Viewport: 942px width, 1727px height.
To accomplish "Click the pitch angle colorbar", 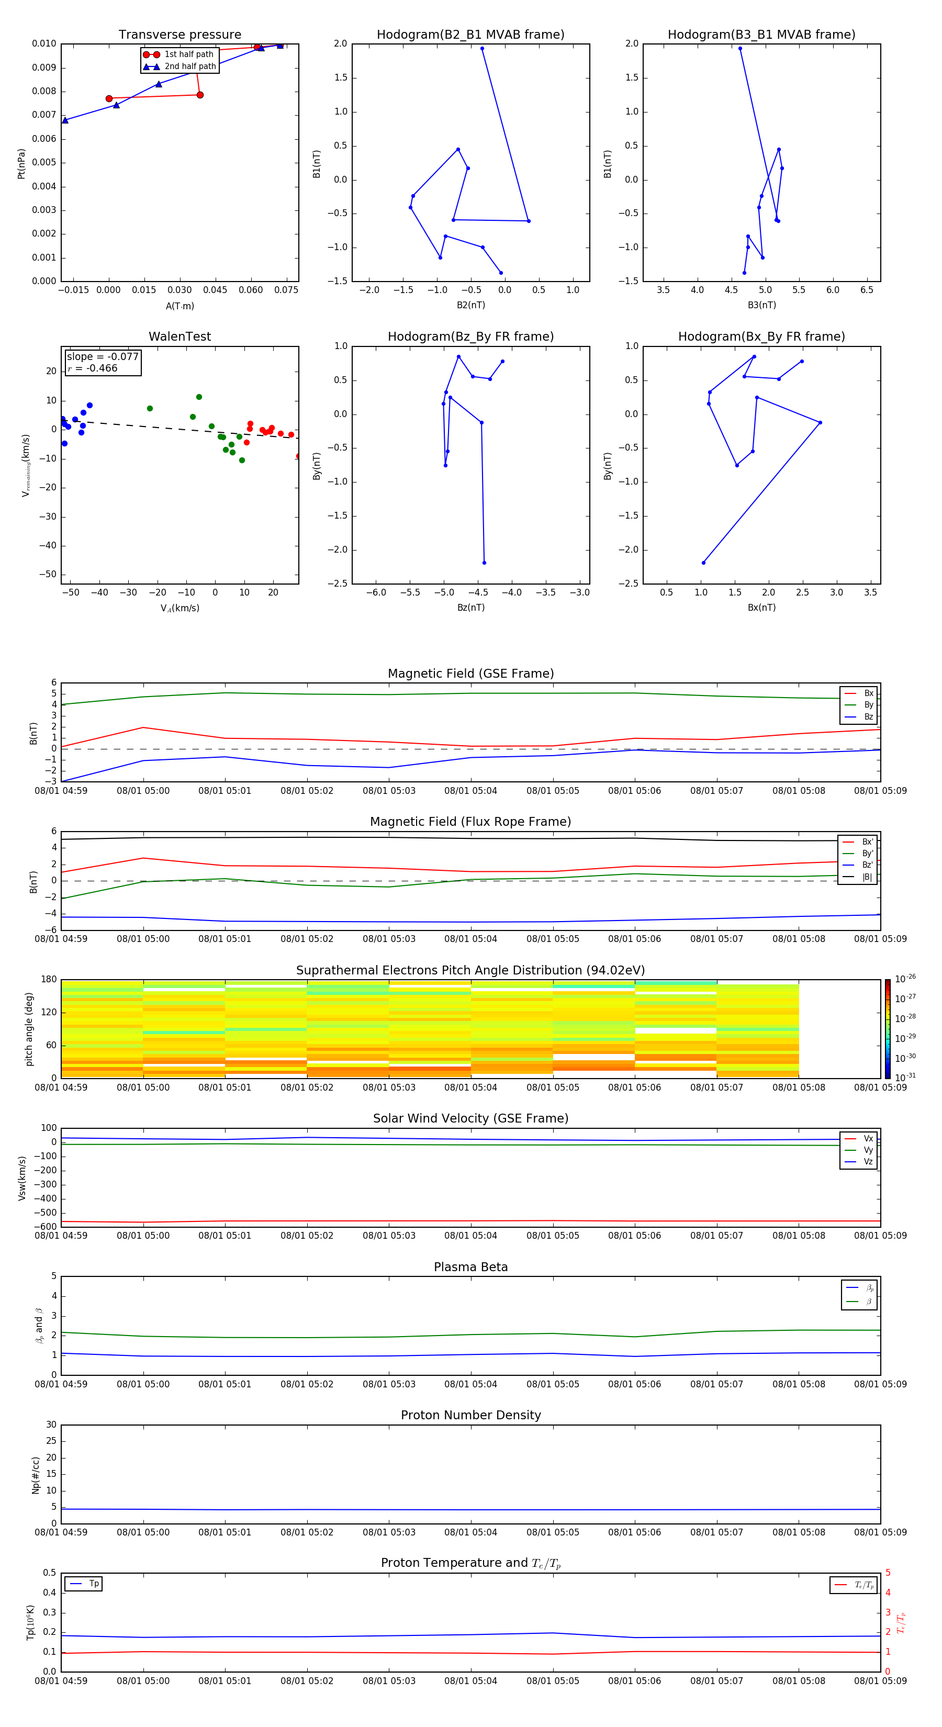I will 888,1029.
